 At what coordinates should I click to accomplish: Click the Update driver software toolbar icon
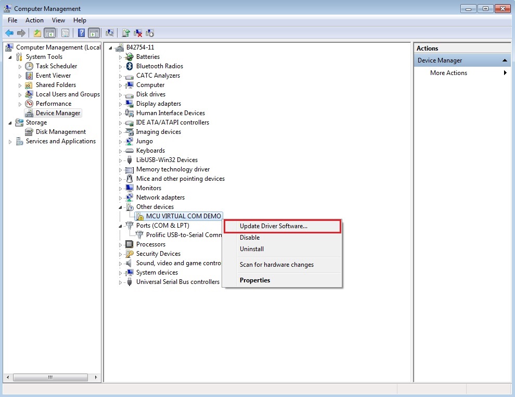[x=126, y=33]
